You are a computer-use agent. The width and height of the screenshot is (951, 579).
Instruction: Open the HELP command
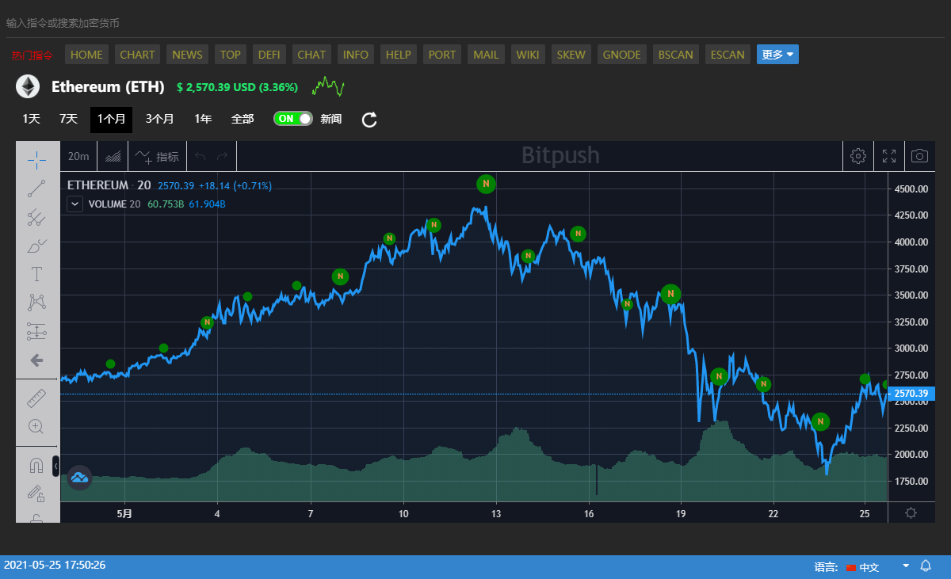pos(399,55)
